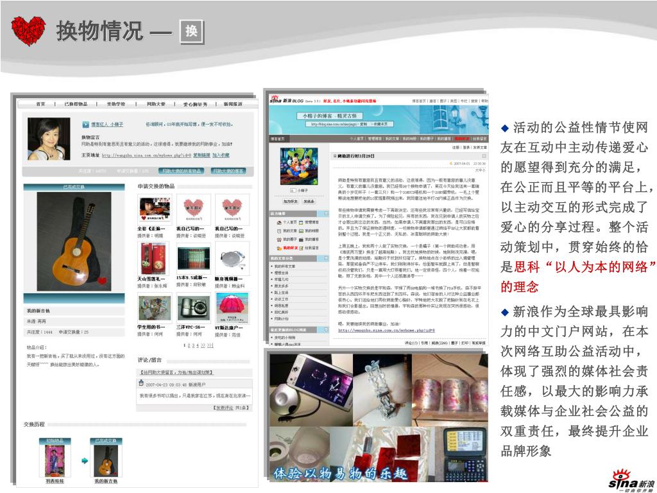Click the 打印 link at the blog post footer
Viewport: 657px width, 493px height.
point(465,343)
